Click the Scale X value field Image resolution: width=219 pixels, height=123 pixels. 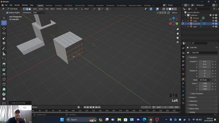tap(205, 83)
